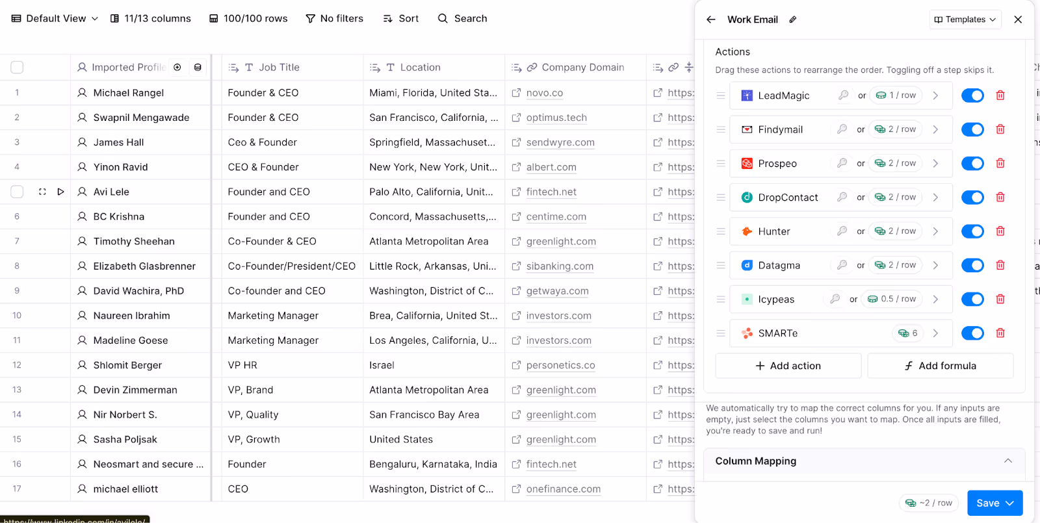Open Search in the table toolbar
Screen dimensions: 1040x523
(462, 18)
